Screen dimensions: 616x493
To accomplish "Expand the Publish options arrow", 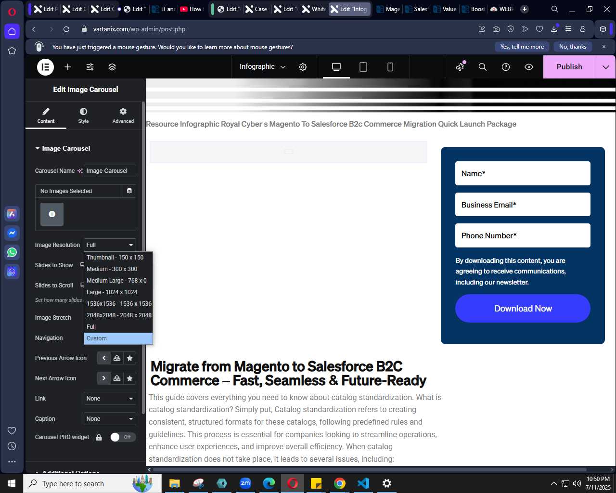I will click(x=606, y=67).
